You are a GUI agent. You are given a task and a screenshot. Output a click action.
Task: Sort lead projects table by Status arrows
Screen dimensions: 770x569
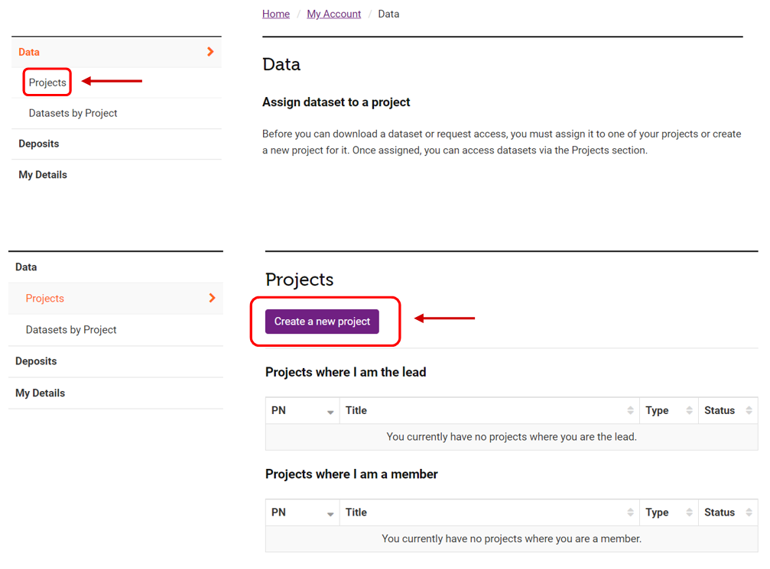(749, 411)
